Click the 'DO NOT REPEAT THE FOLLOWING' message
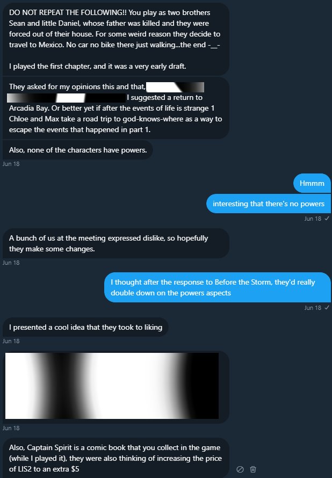The image size is (332, 478). pos(116,39)
